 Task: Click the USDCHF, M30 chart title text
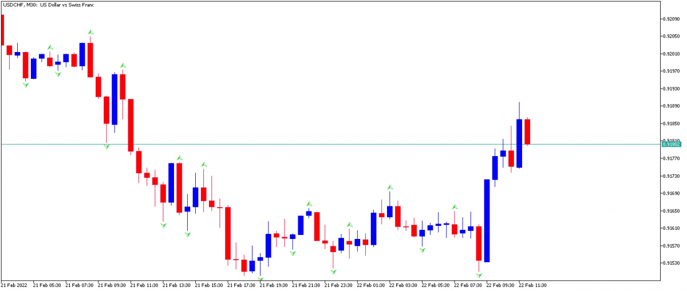(x=48, y=5)
